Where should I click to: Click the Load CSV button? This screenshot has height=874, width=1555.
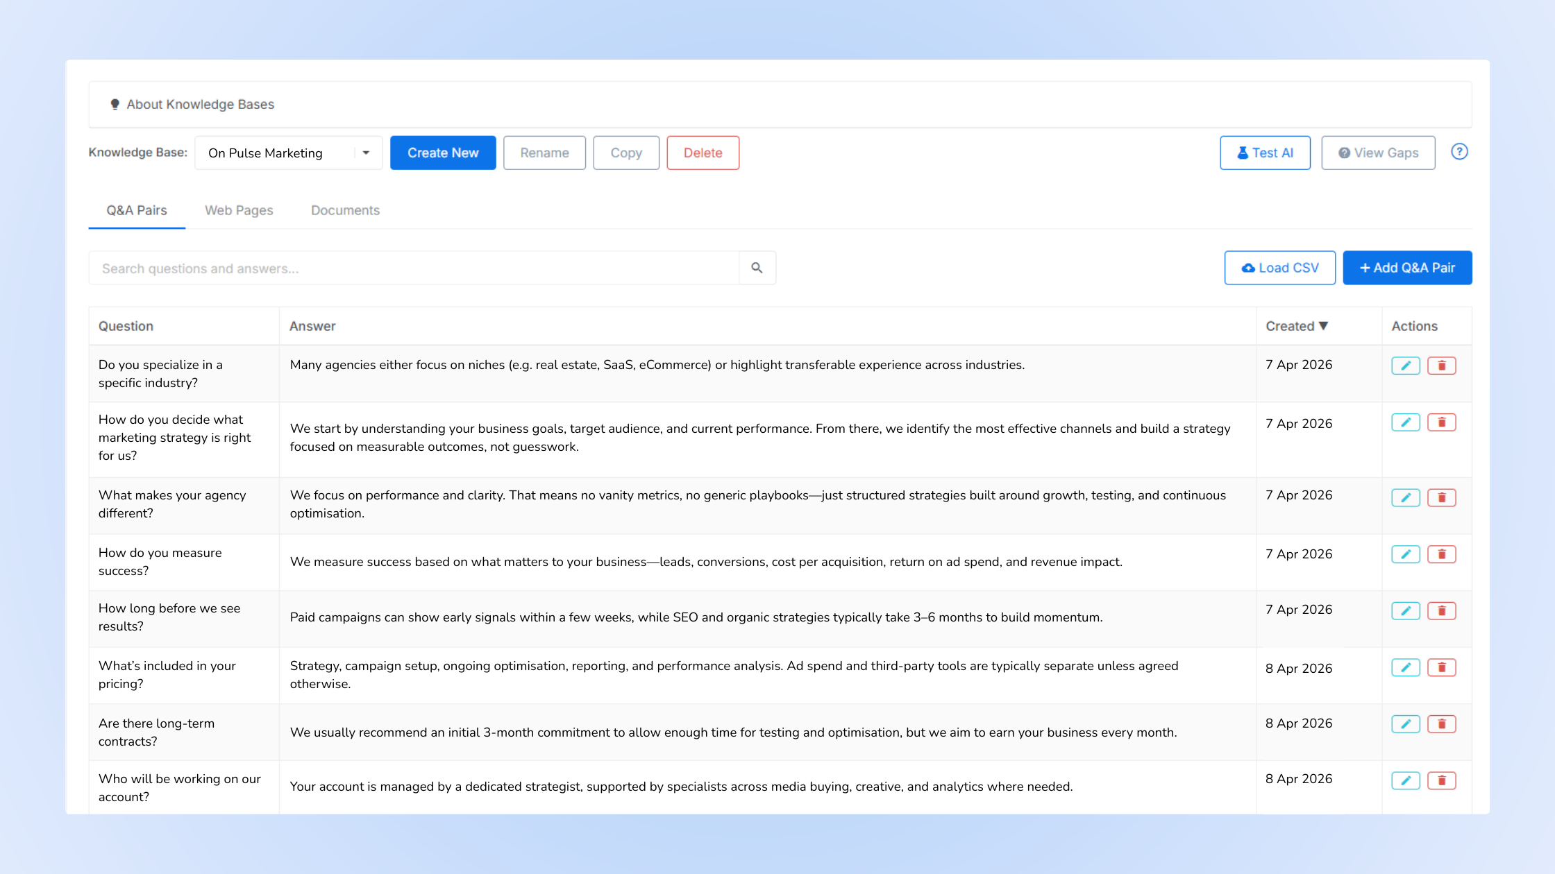[x=1279, y=268]
